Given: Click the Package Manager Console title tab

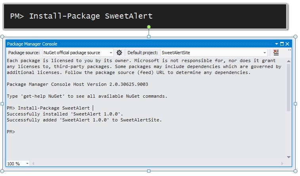Looking at the screenshot, I should pyautogui.click(x=32, y=44).
